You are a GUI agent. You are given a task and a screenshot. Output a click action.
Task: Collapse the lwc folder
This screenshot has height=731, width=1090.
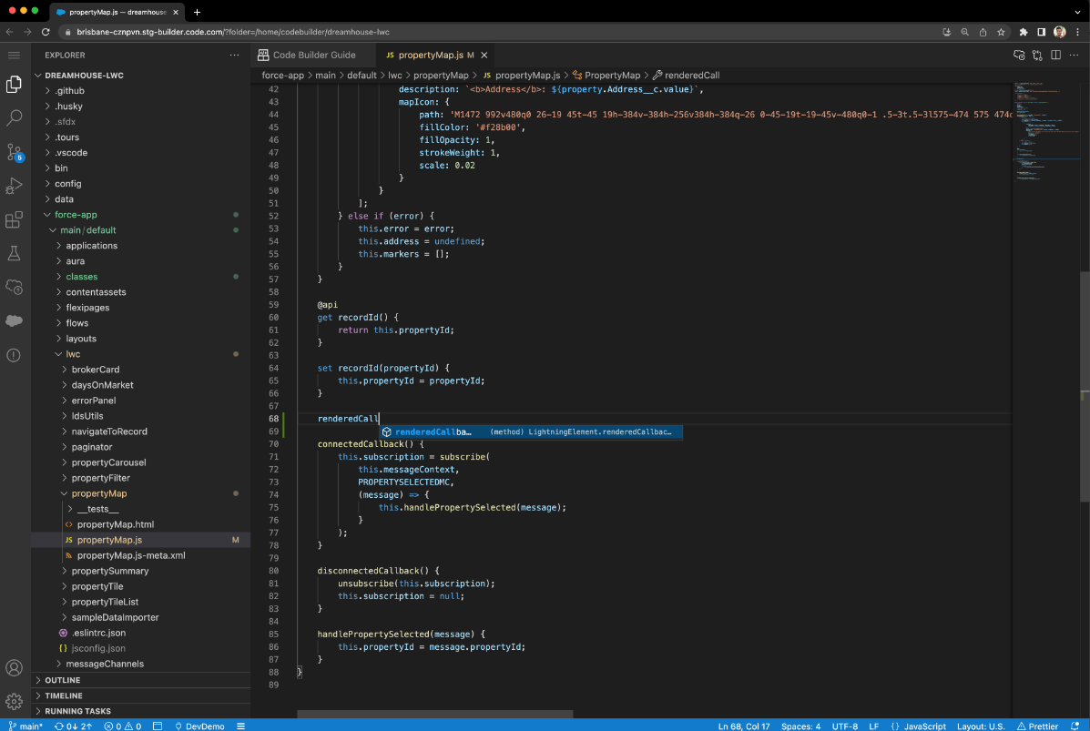pyautogui.click(x=141, y=354)
